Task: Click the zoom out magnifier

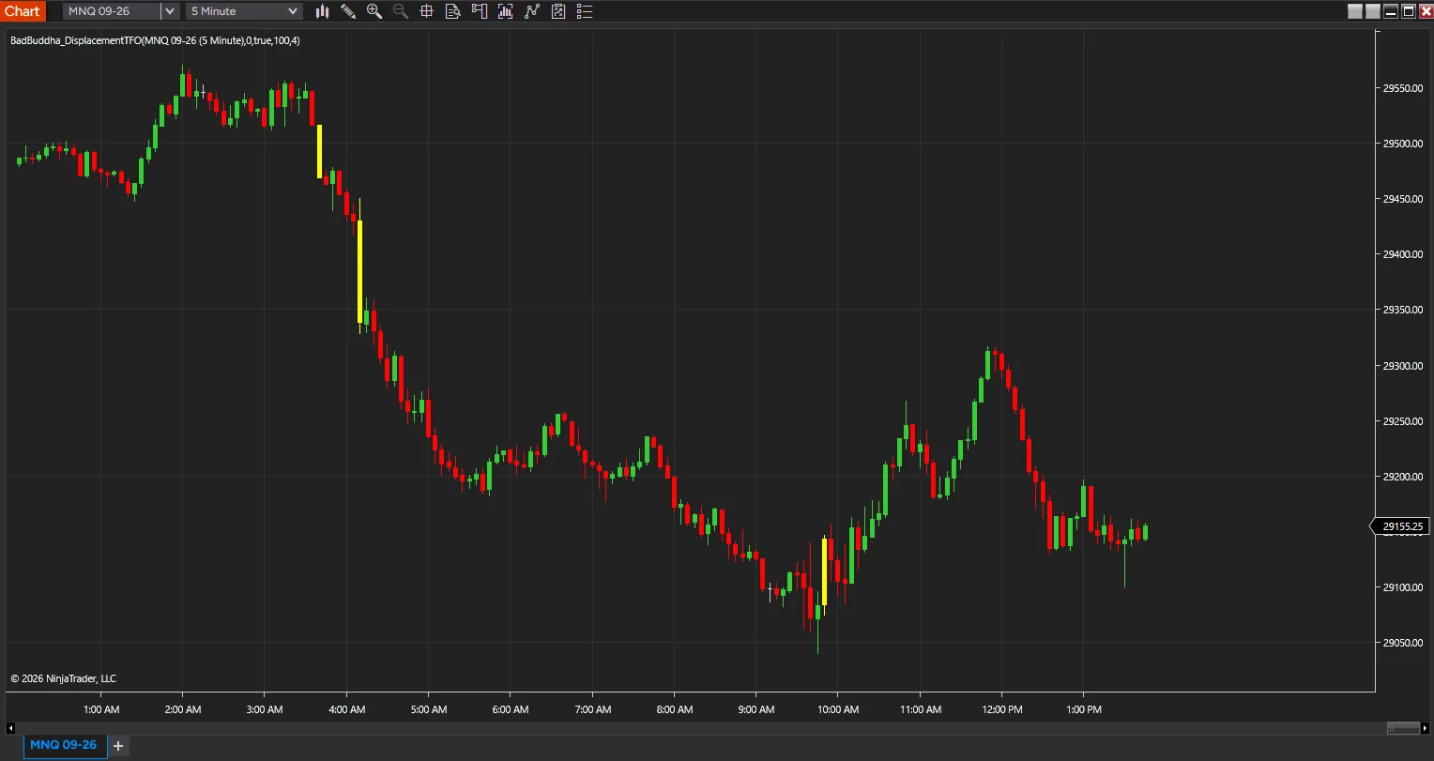Action: pyautogui.click(x=401, y=11)
